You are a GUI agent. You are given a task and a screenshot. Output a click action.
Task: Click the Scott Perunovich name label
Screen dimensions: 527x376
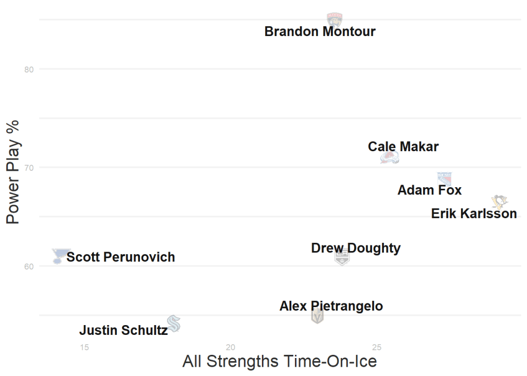(120, 257)
